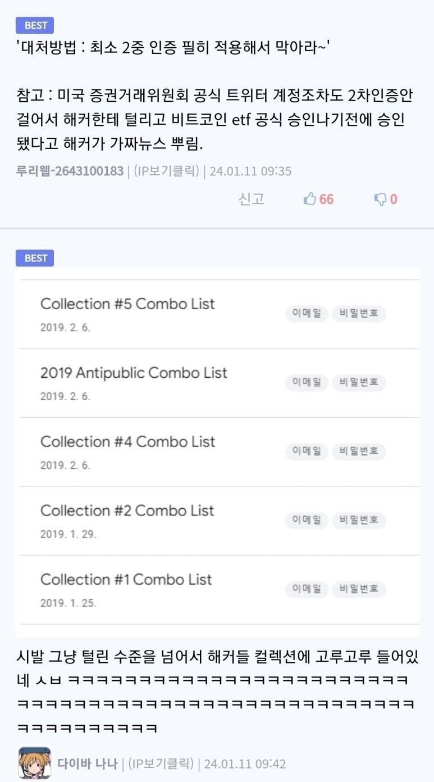Open the Collection #5 Combo List entry

[127, 304]
